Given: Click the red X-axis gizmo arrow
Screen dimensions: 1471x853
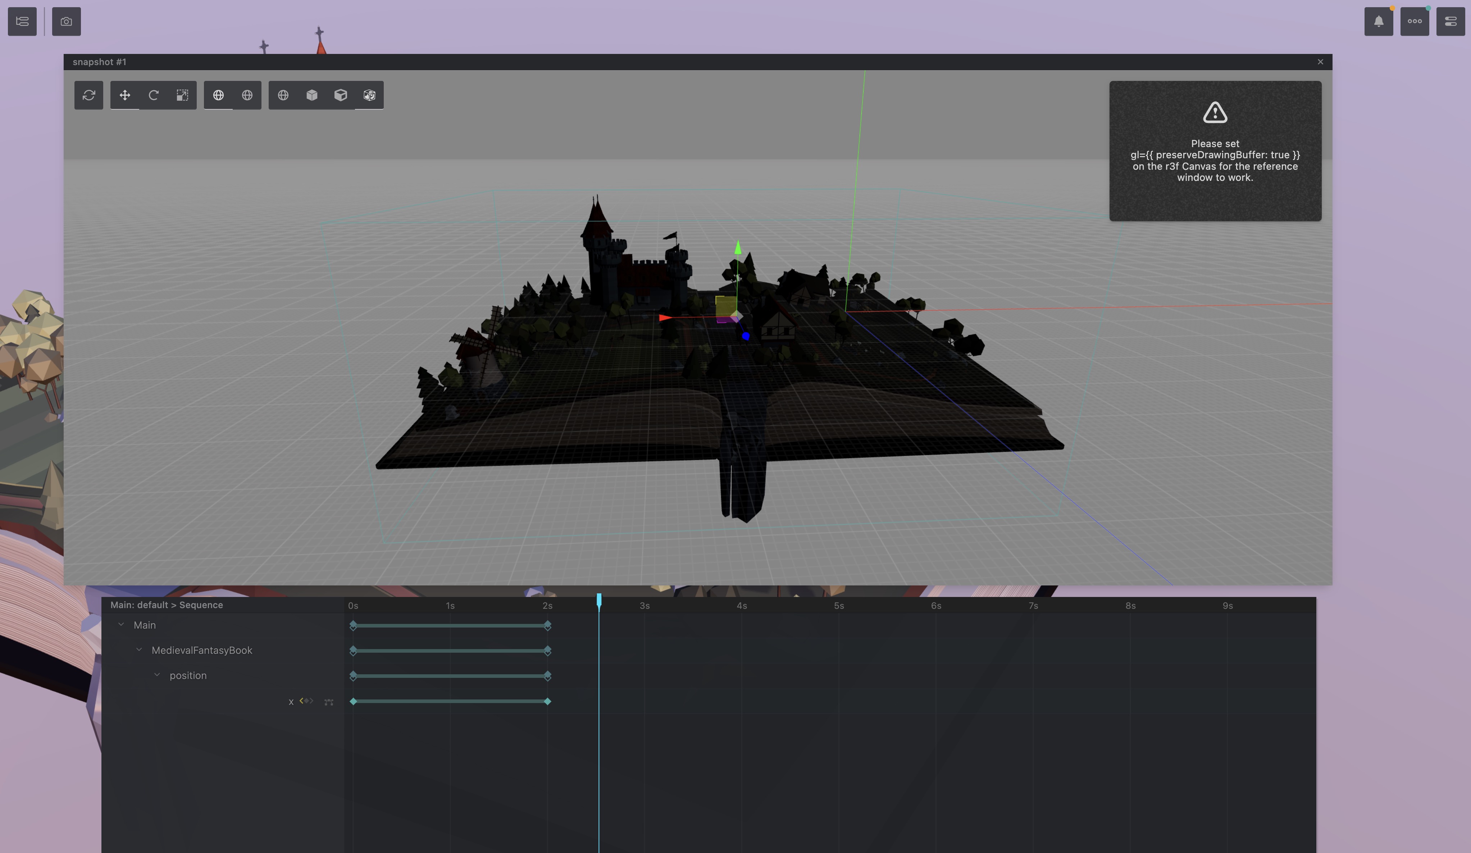Looking at the screenshot, I should (665, 318).
